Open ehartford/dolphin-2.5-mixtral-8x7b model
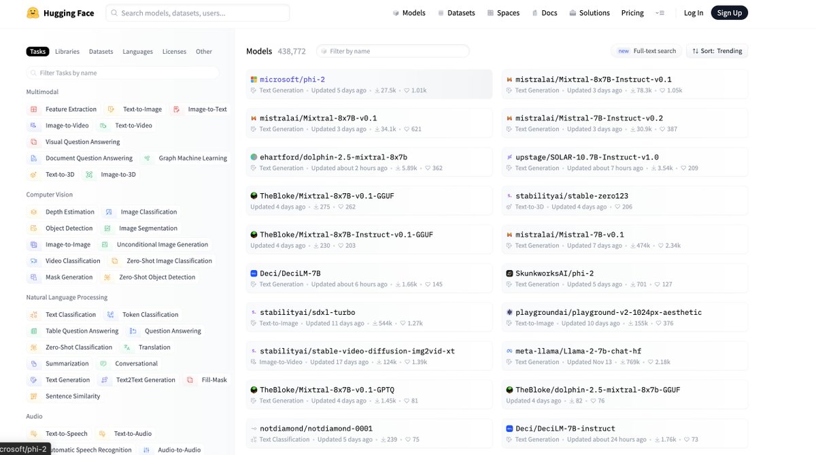The image size is (816, 455). [x=369, y=162]
